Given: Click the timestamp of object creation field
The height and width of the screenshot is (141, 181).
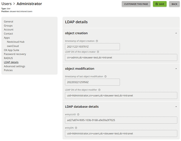Looking at the screenshot, I should pyautogui.click(x=92, y=47).
